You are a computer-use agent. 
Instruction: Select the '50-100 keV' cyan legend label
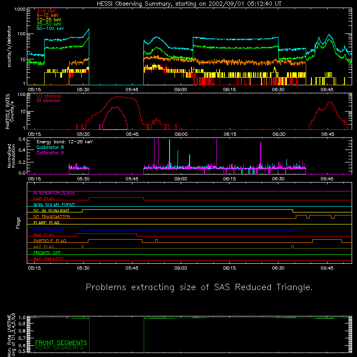50,29
